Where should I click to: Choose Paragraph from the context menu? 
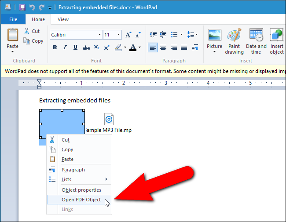tap(79, 170)
